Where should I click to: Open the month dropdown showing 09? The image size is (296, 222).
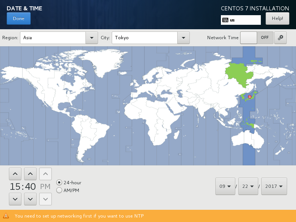pos(225,186)
